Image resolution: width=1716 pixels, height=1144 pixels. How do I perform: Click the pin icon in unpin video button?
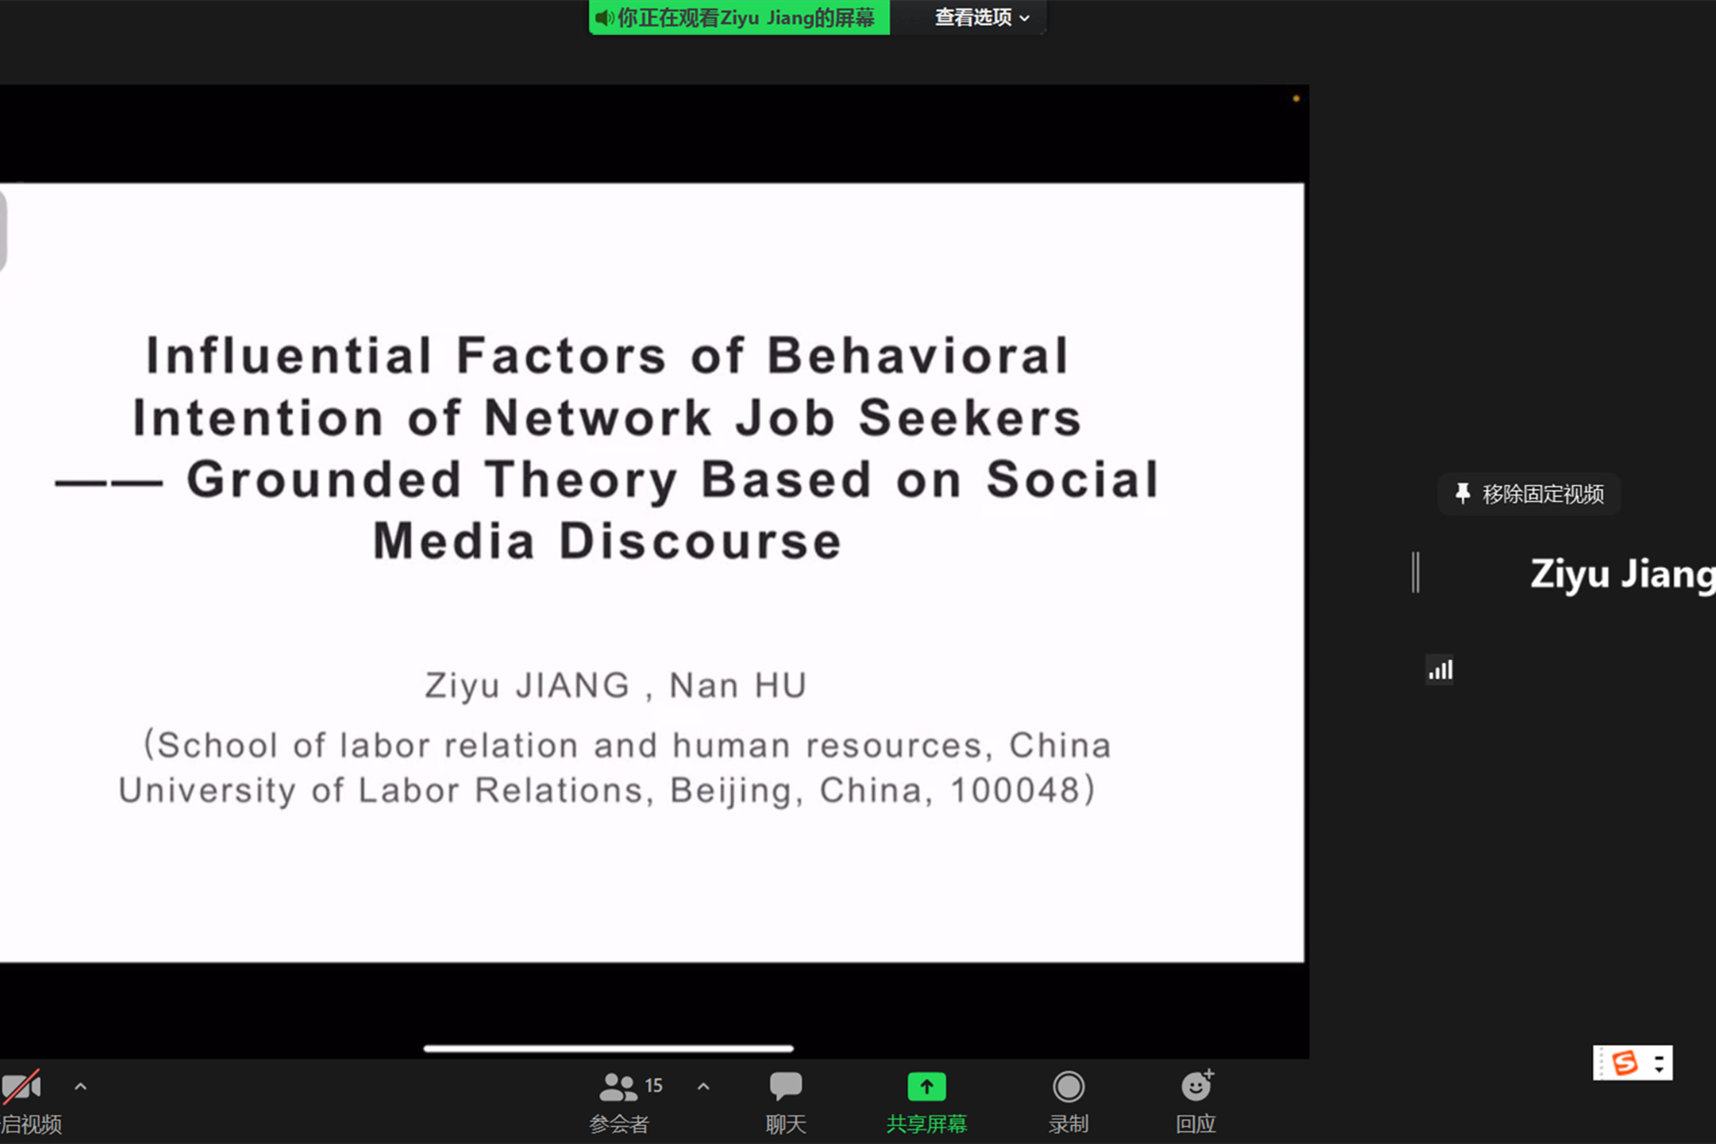click(1463, 493)
